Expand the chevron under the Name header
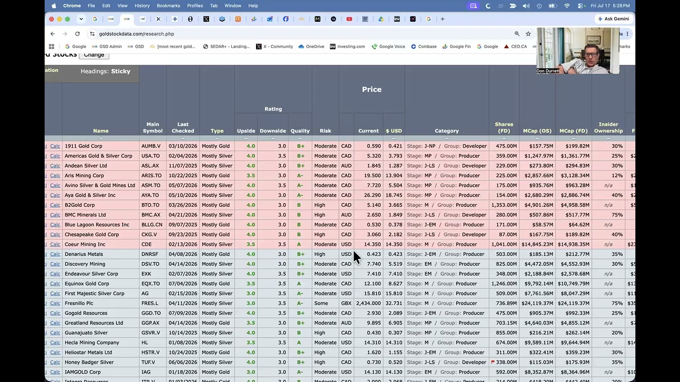Viewport: 680px width, 382px height. (x=100, y=138)
